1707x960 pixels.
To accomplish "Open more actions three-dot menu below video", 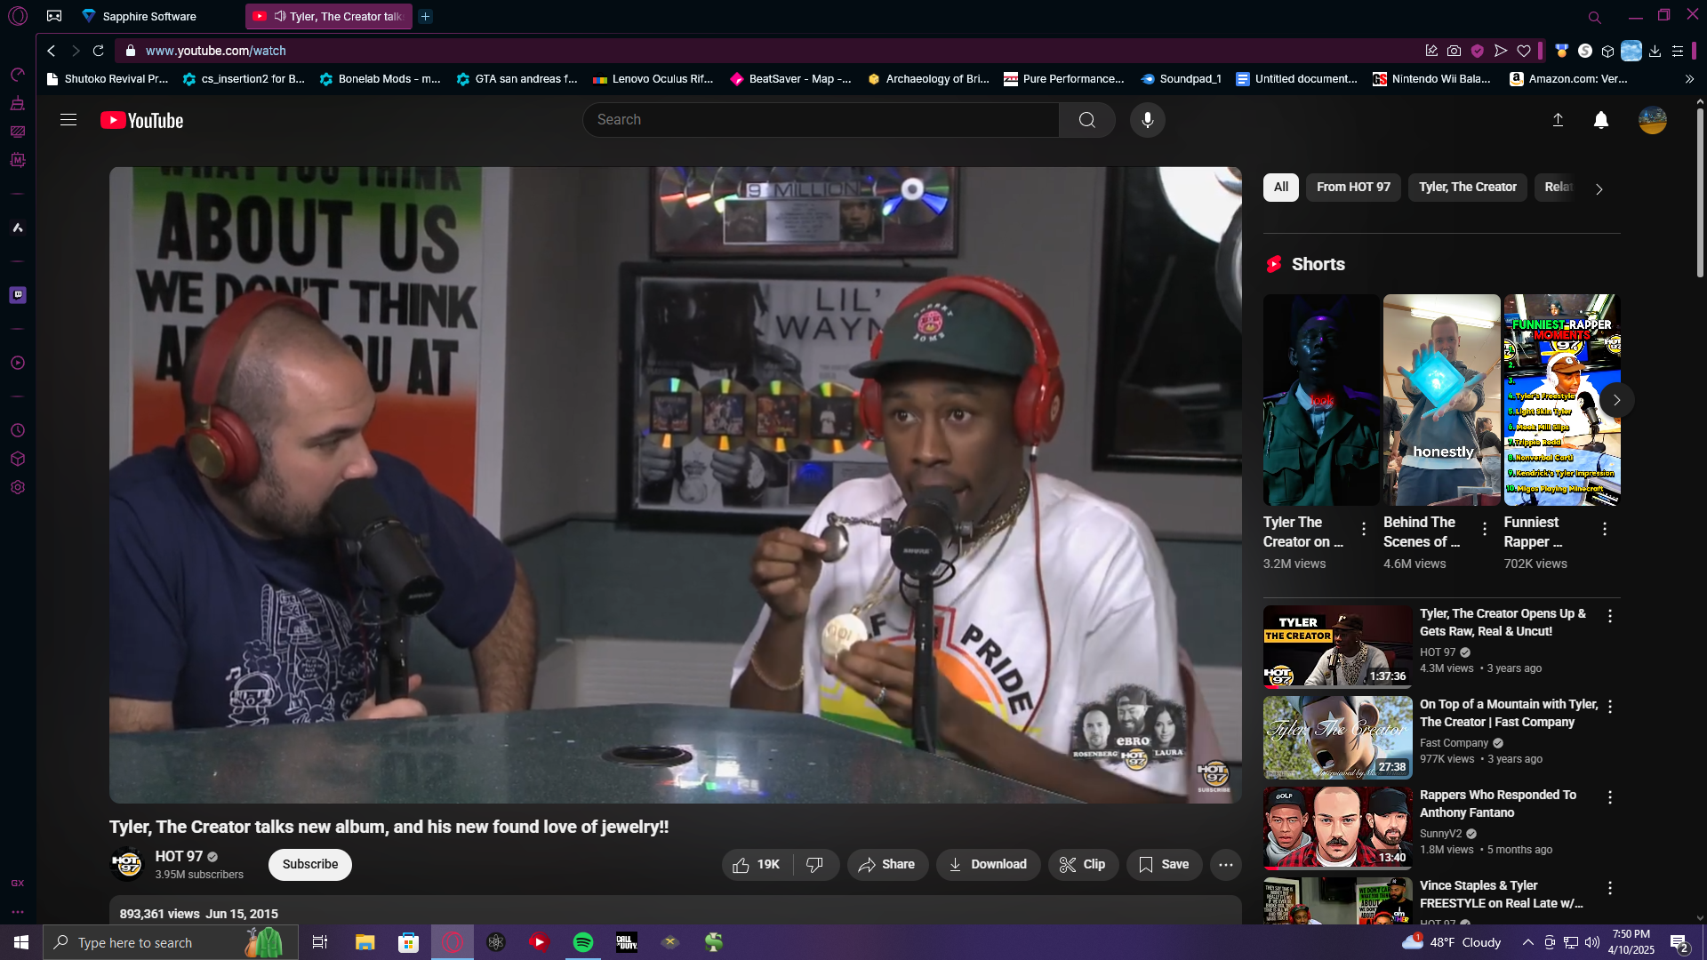I will 1225,864.
